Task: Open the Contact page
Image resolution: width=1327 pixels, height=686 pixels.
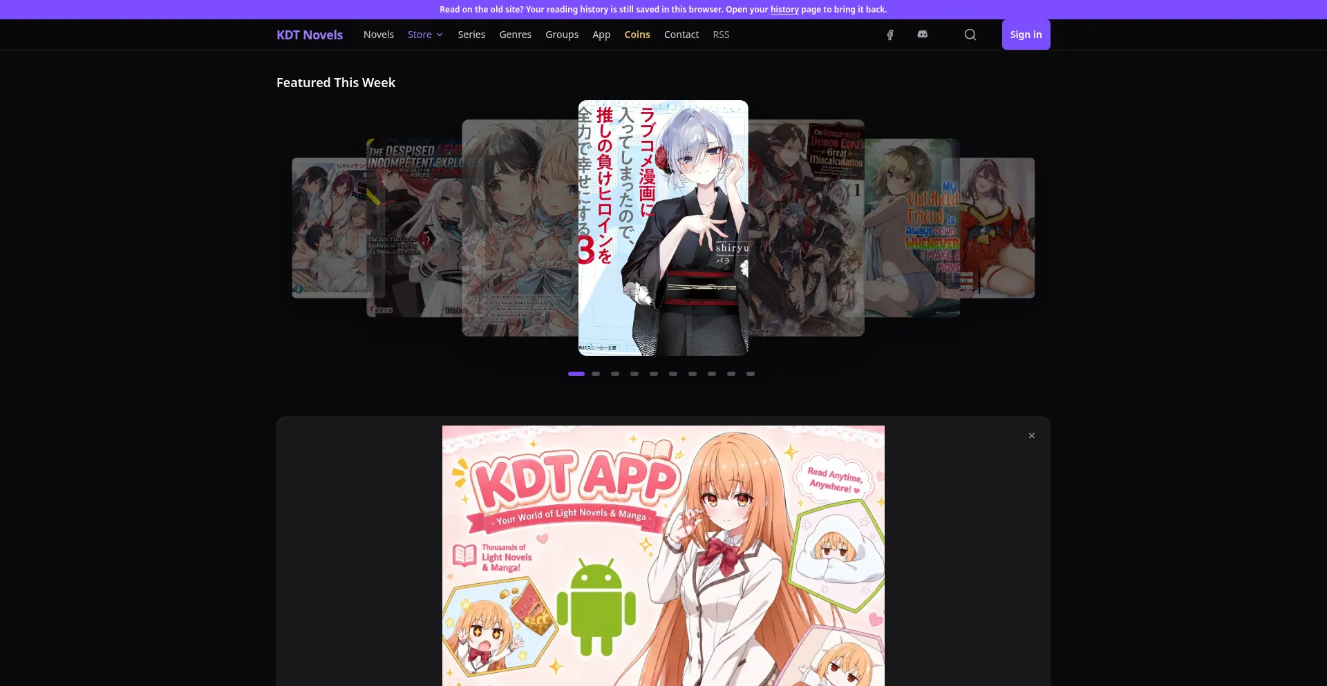Action: [681, 35]
